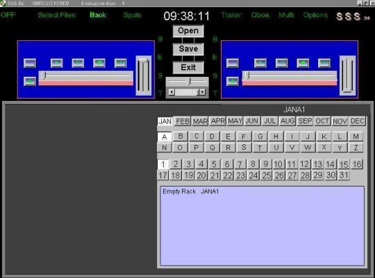
Task: Pause the left deck
Action: tap(78, 63)
